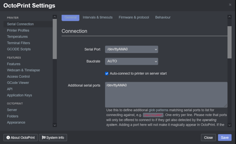Close settings dialog with the X icon

(x=230, y=5)
